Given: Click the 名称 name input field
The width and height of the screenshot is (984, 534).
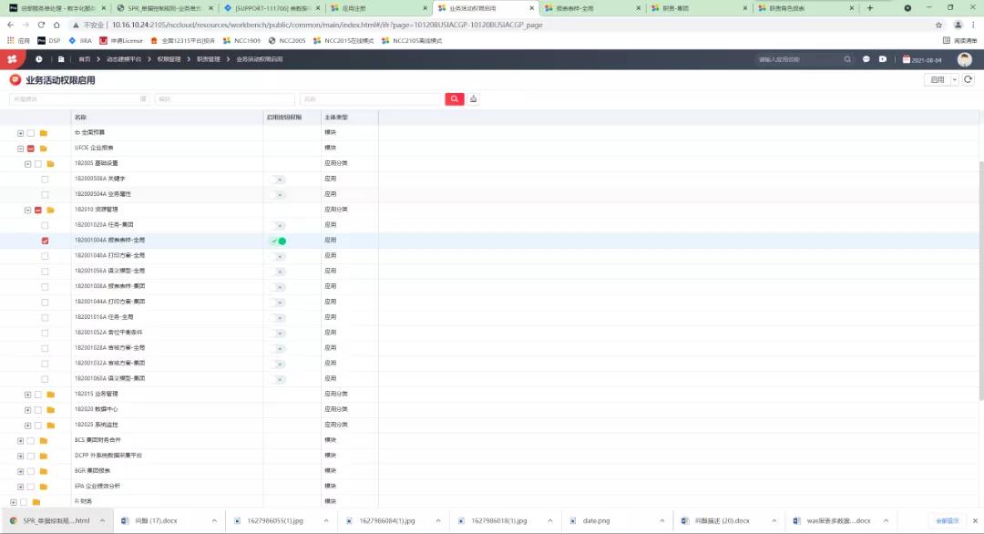Looking at the screenshot, I should [x=372, y=99].
